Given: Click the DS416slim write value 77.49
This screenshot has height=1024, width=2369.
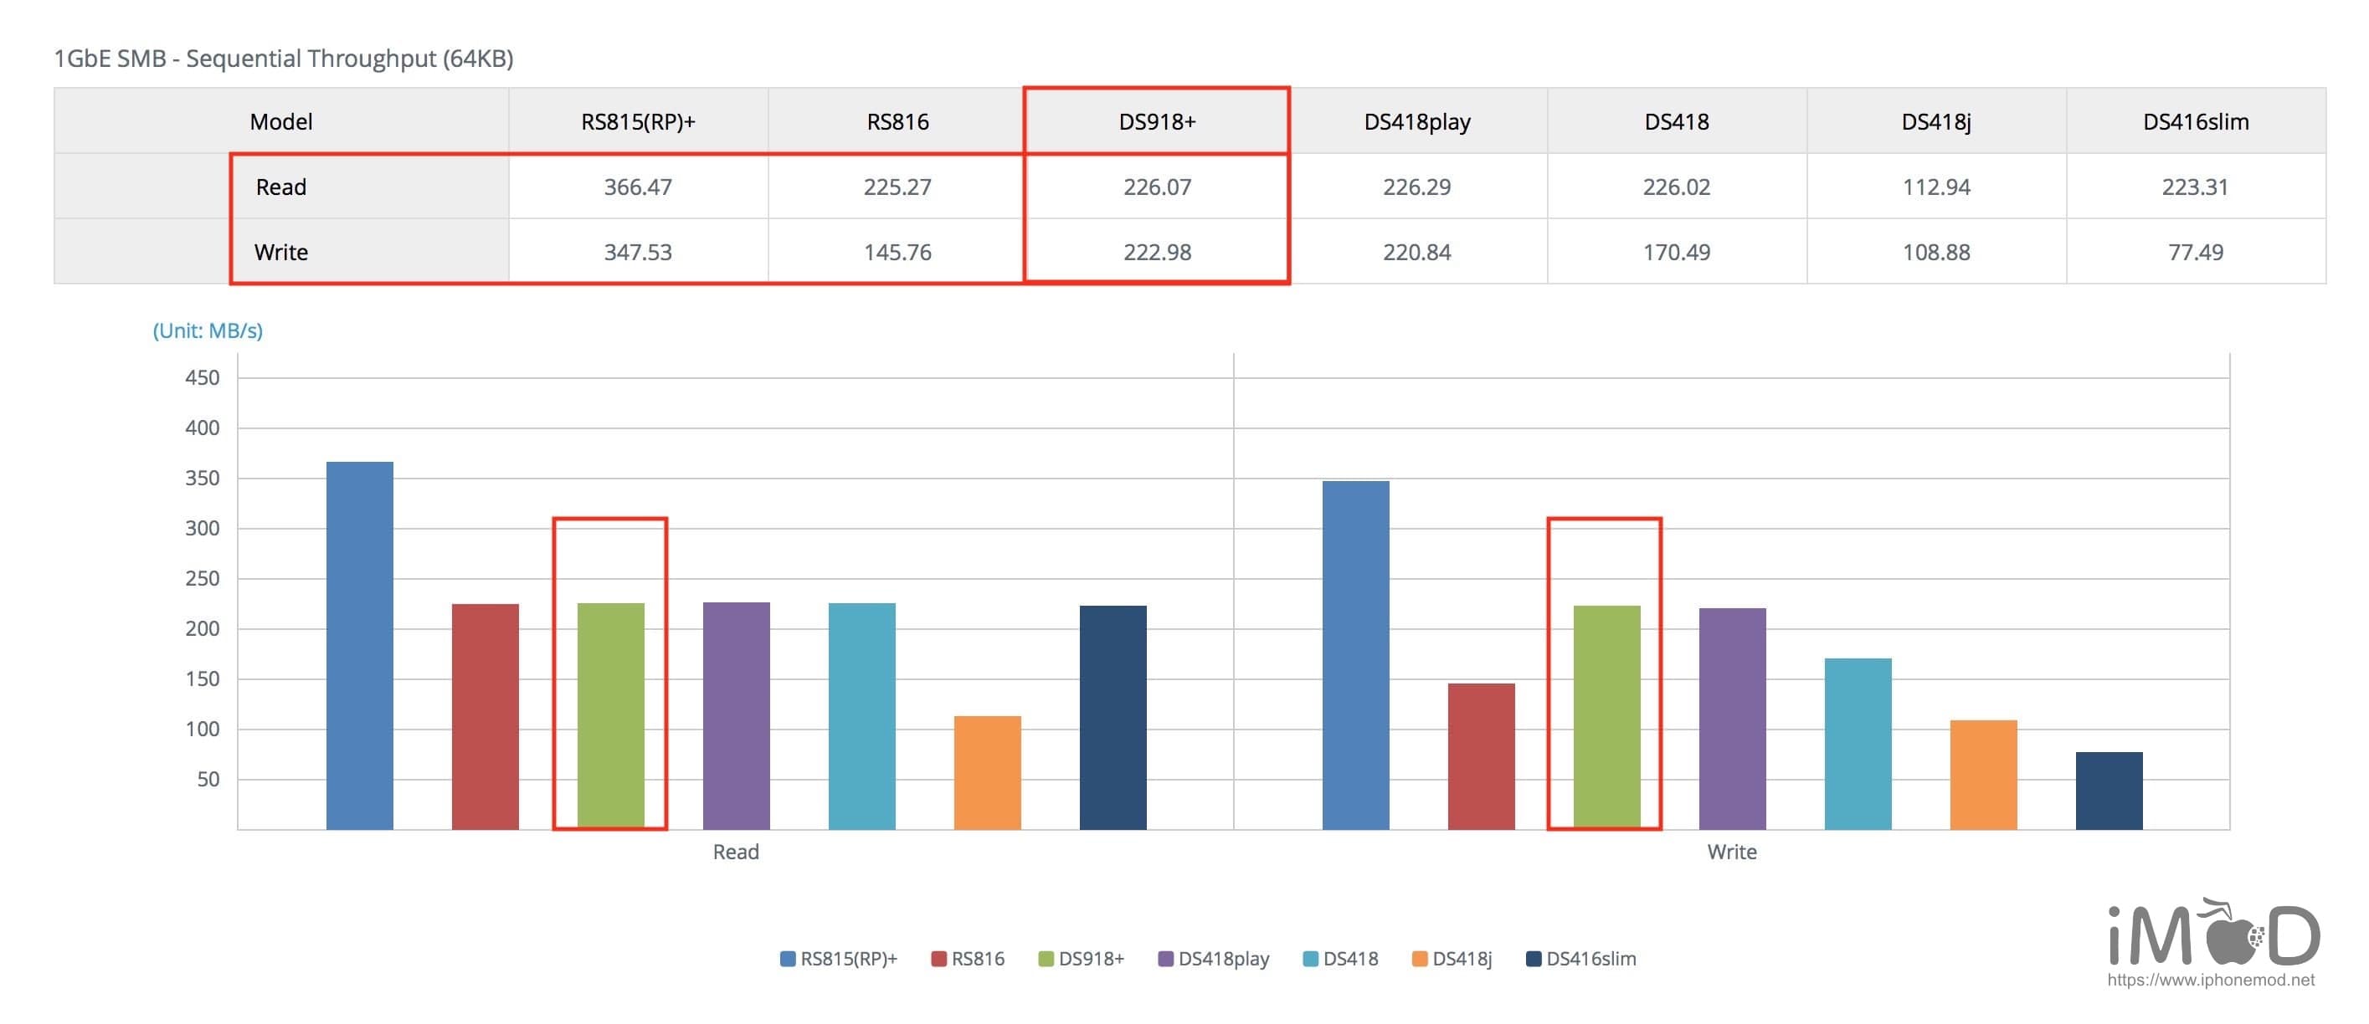Looking at the screenshot, I should pos(2194,252).
